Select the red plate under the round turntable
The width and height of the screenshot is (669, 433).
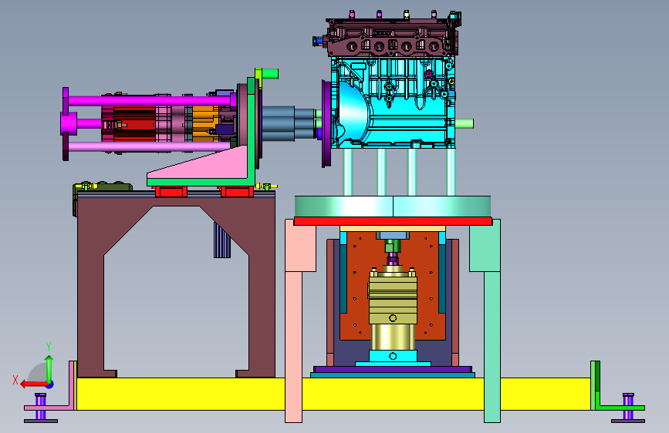click(393, 221)
